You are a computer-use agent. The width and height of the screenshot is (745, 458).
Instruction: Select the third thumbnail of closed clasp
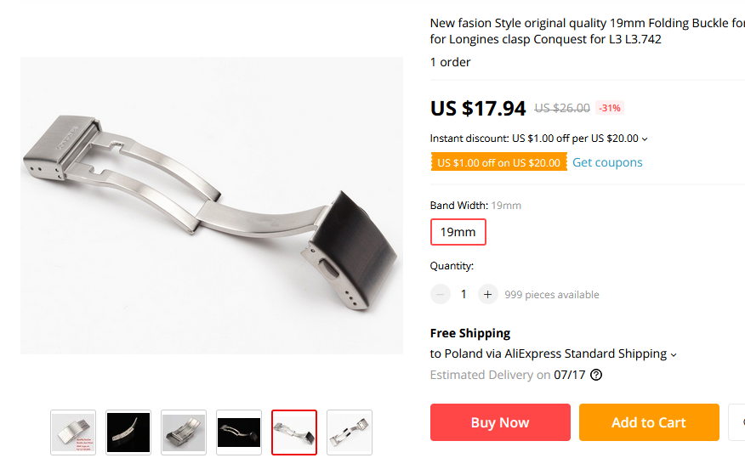(x=184, y=433)
